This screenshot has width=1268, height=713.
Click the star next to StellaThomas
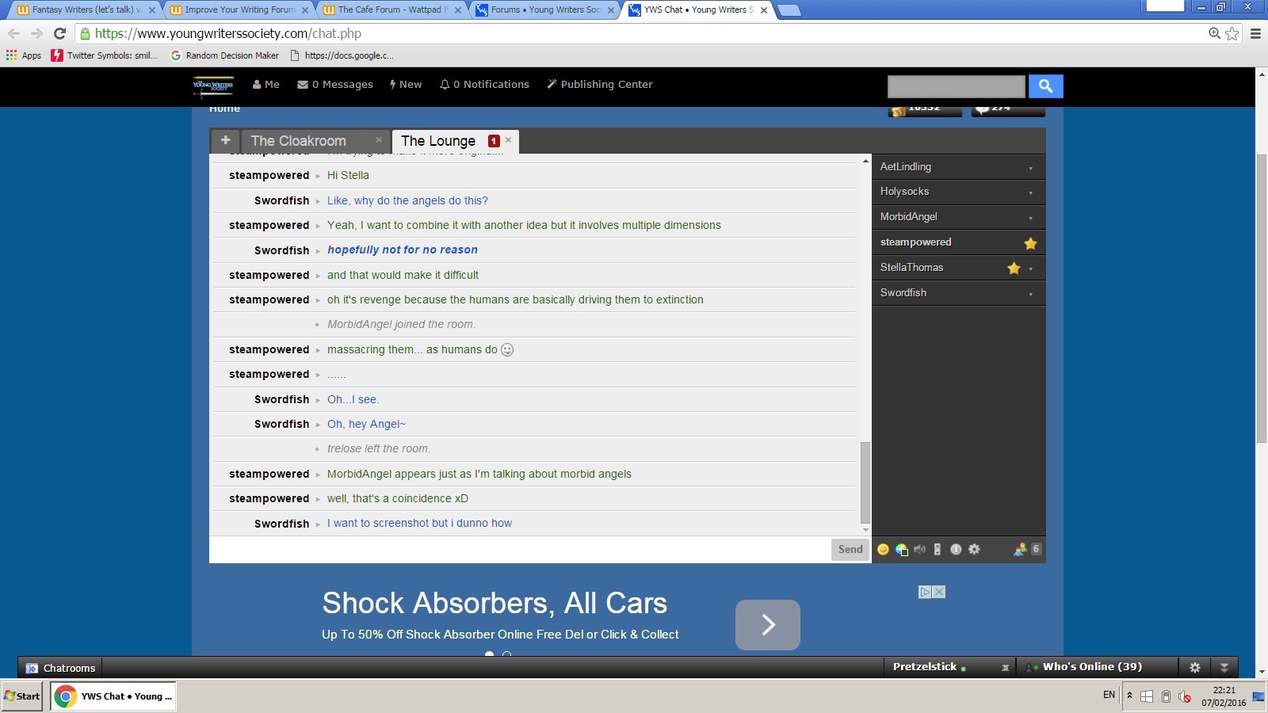(1014, 268)
